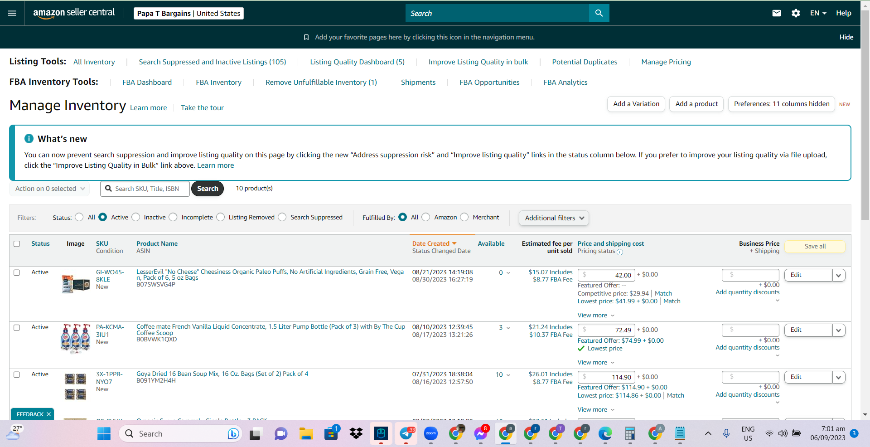Open Microsoft Store from taskbar
The height and width of the screenshot is (447, 870).
pos(331,434)
